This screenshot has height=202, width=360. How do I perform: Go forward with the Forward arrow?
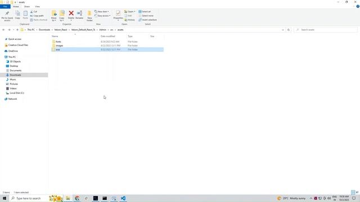[9, 30]
